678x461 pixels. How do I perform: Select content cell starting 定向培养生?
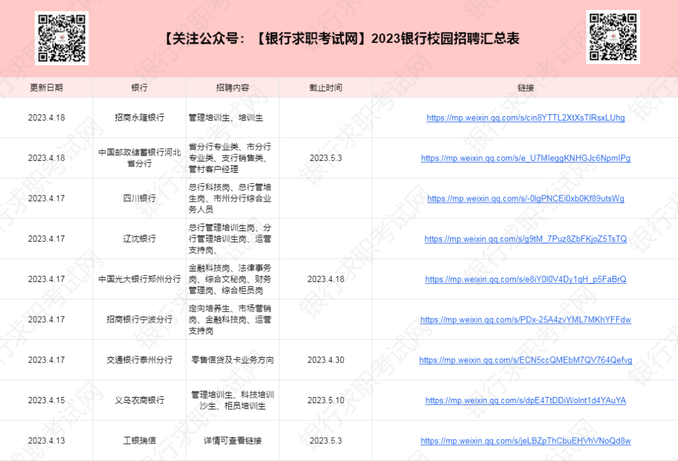(232, 319)
